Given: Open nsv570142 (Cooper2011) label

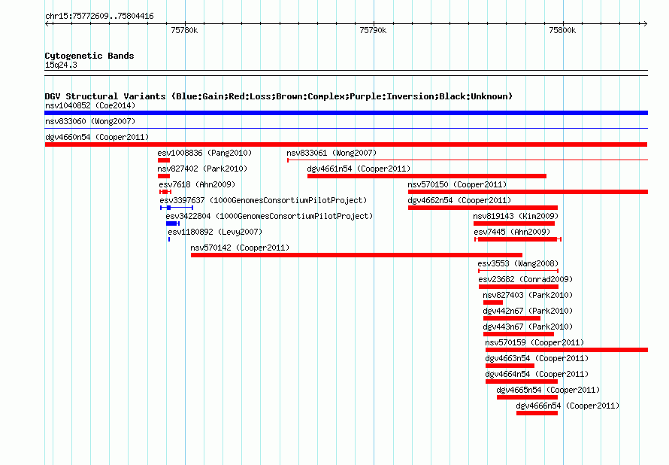Looking at the screenshot, I should coord(240,248).
